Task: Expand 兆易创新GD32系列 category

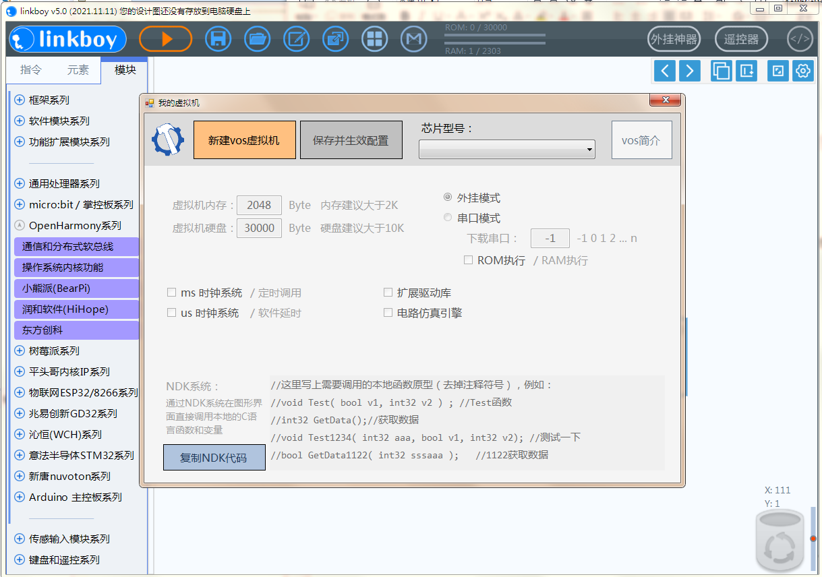Action: click(19, 413)
